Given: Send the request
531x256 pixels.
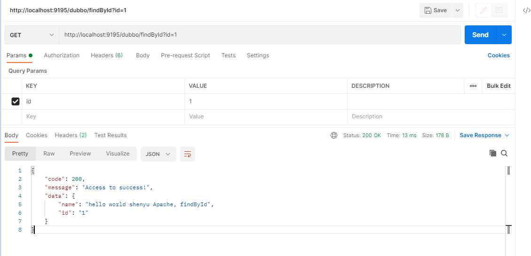Looking at the screenshot, I should coord(480,35).
